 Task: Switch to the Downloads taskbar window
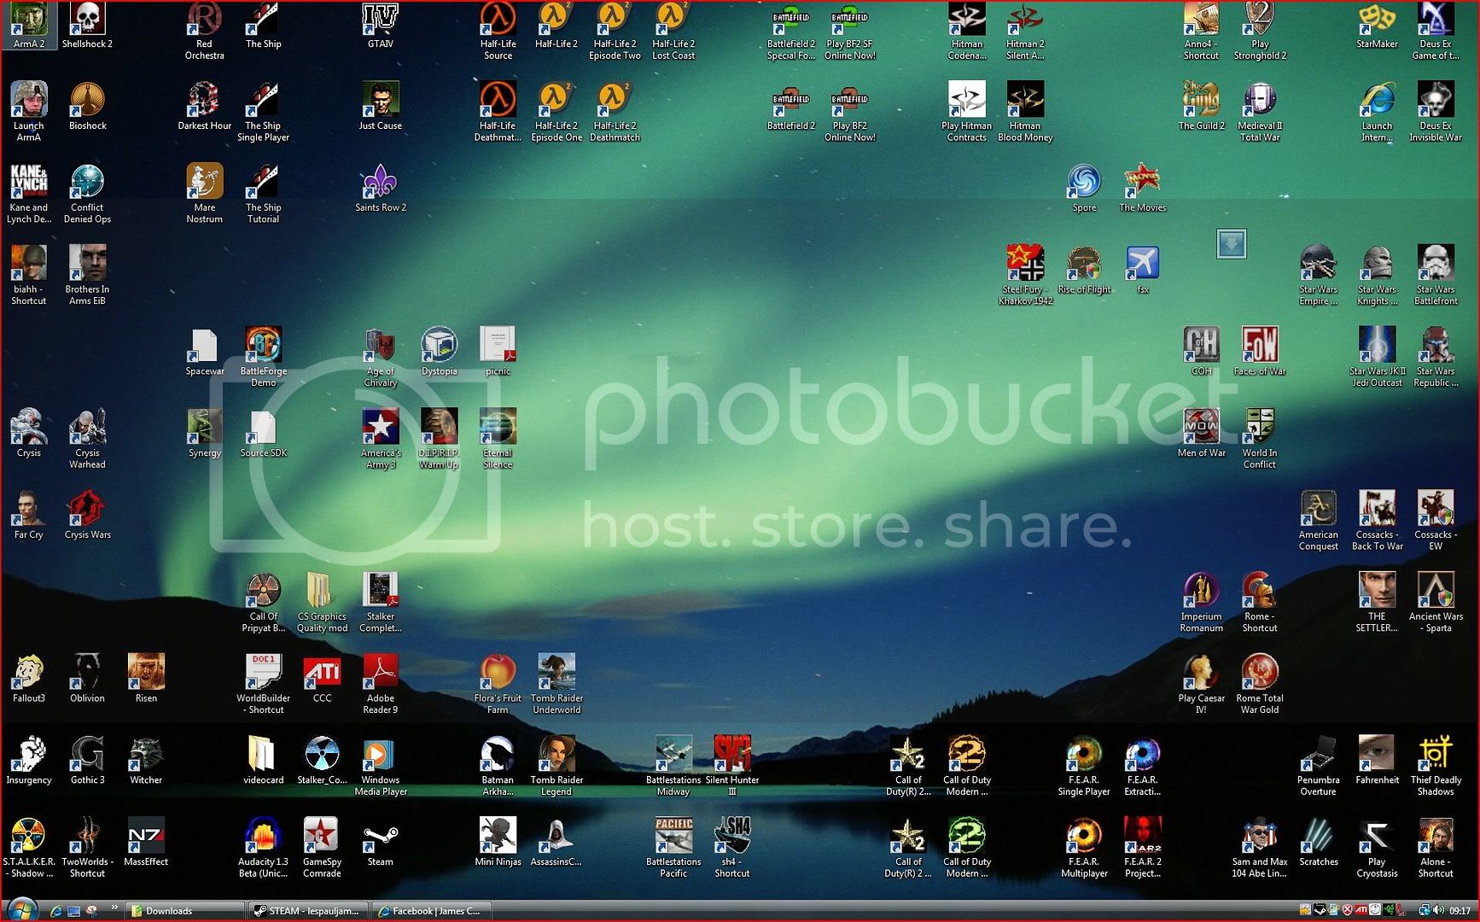(185, 911)
